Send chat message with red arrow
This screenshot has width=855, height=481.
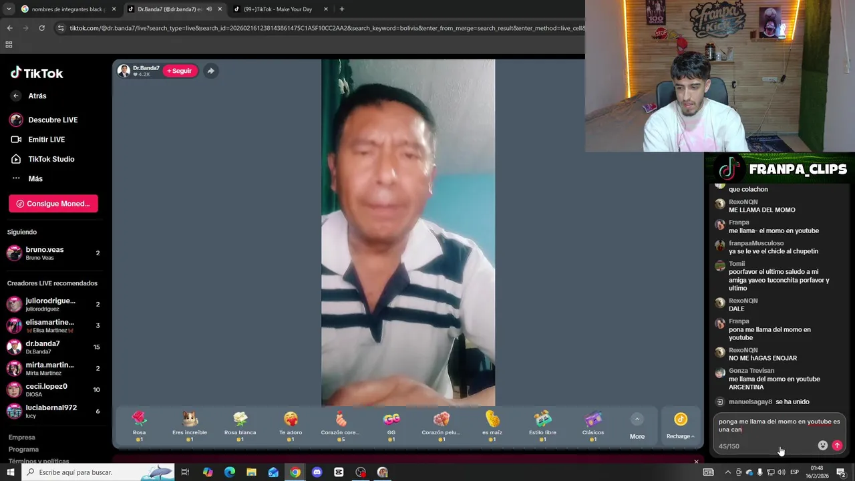click(x=837, y=446)
